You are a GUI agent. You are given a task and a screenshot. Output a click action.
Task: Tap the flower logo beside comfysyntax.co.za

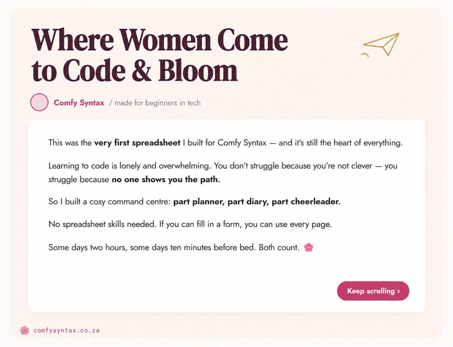pyautogui.click(x=25, y=330)
